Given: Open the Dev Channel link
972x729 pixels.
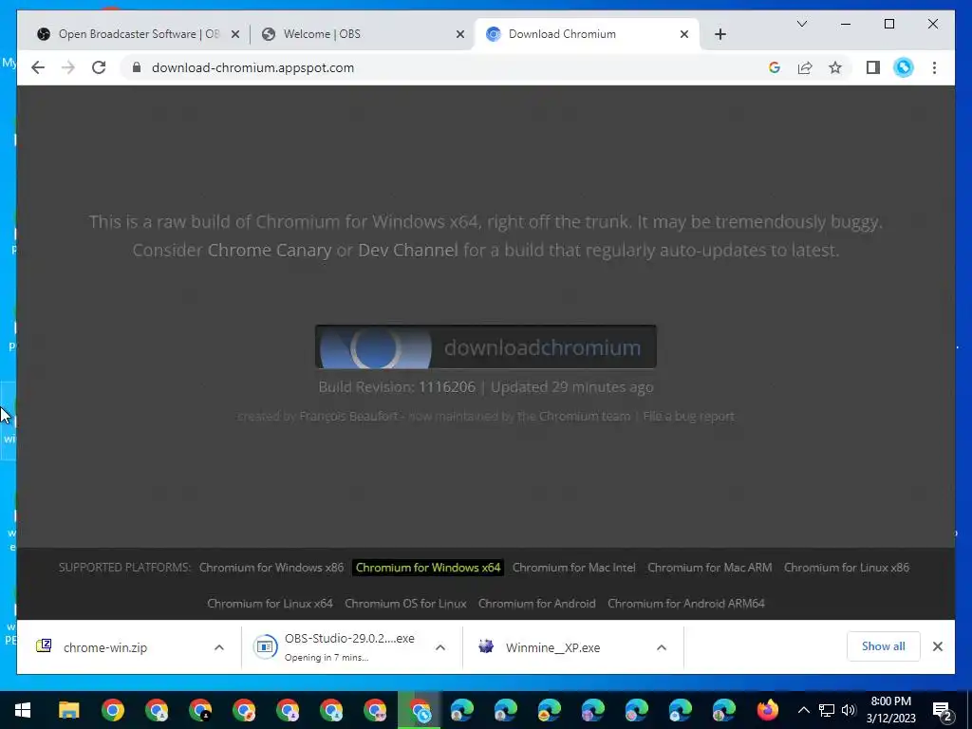Looking at the screenshot, I should click(x=408, y=250).
